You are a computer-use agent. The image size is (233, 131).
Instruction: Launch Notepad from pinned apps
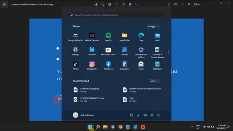tap(157, 65)
